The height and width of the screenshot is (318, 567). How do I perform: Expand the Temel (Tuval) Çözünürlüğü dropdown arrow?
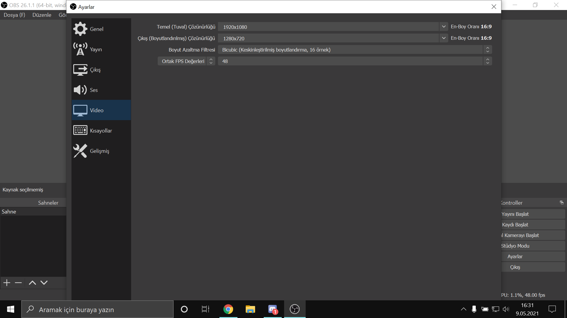(x=444, y=26)
